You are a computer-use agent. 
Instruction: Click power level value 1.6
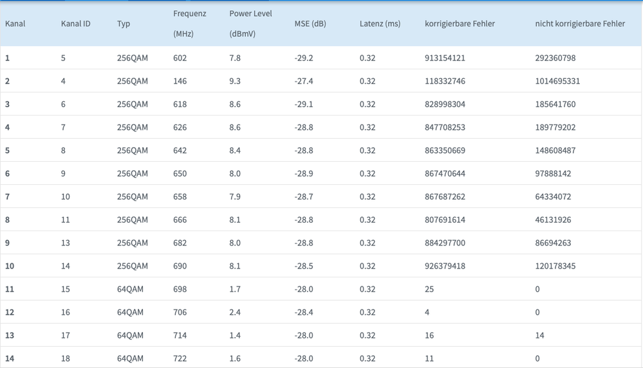point(235,358)
